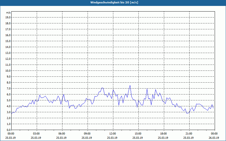Click the 0,0 y-axis label
226x141 pixels.
[8, 130]
